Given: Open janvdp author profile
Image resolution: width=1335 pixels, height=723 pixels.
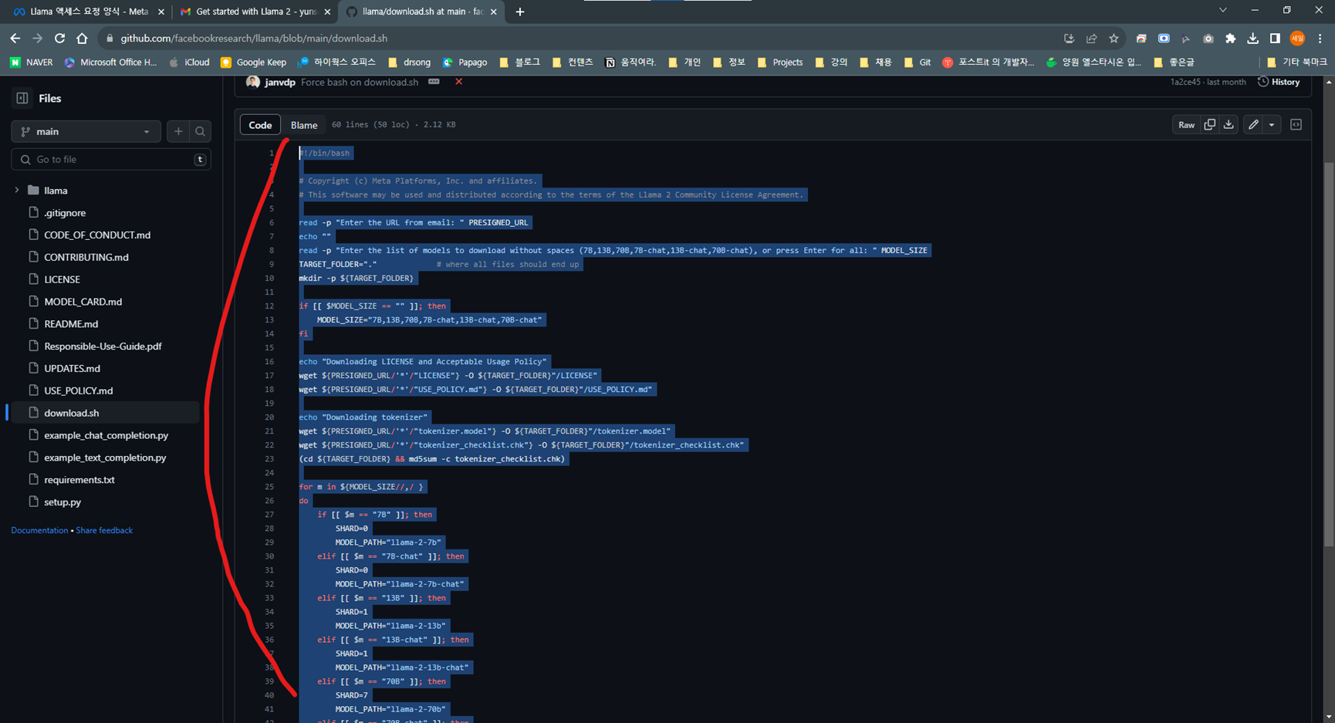Looking at the screenshot, I should pyautogui.click(x=279, y=82).
